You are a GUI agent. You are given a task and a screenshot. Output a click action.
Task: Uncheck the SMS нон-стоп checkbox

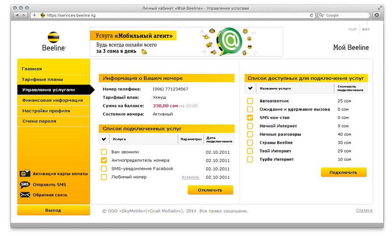tap(250, 118)
